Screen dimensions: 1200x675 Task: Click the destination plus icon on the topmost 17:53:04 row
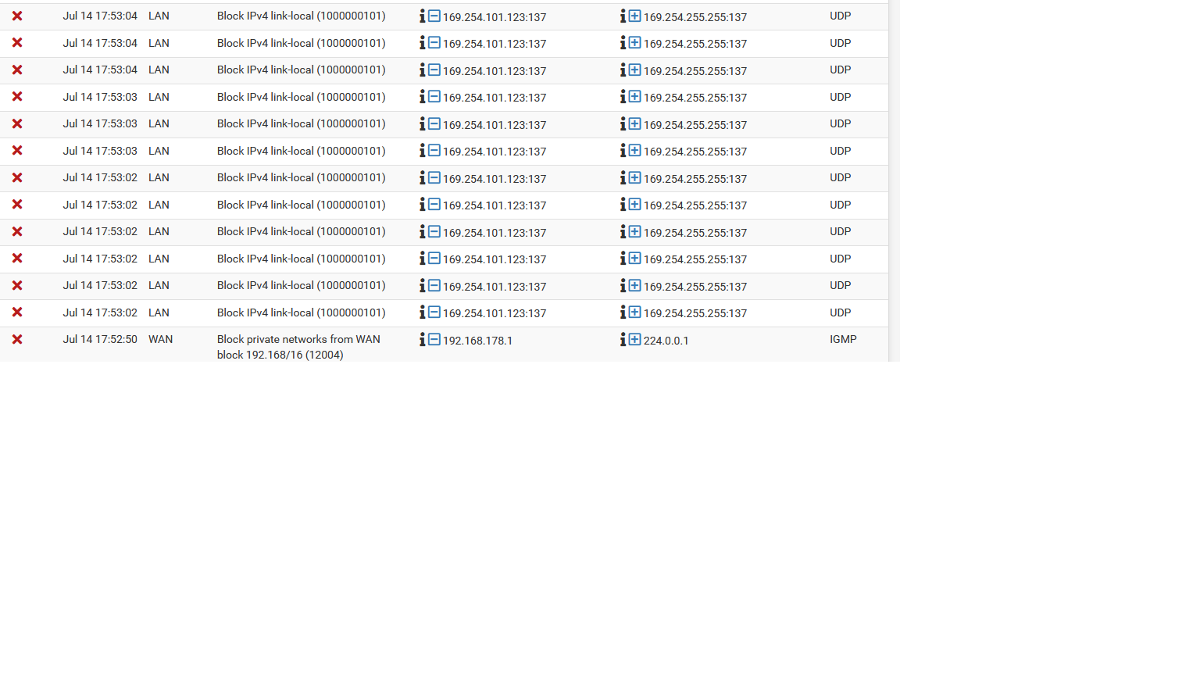pos(635,16)
